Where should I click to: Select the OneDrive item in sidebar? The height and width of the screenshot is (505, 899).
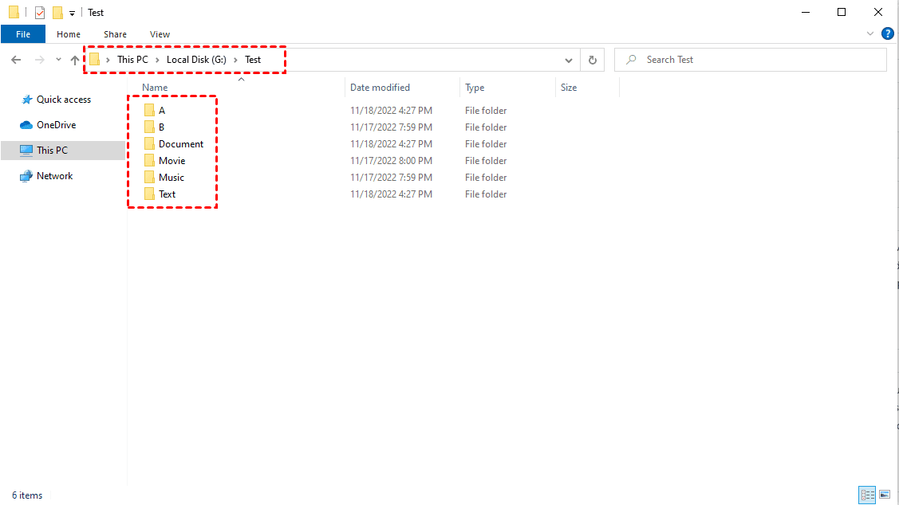[53, 124]
